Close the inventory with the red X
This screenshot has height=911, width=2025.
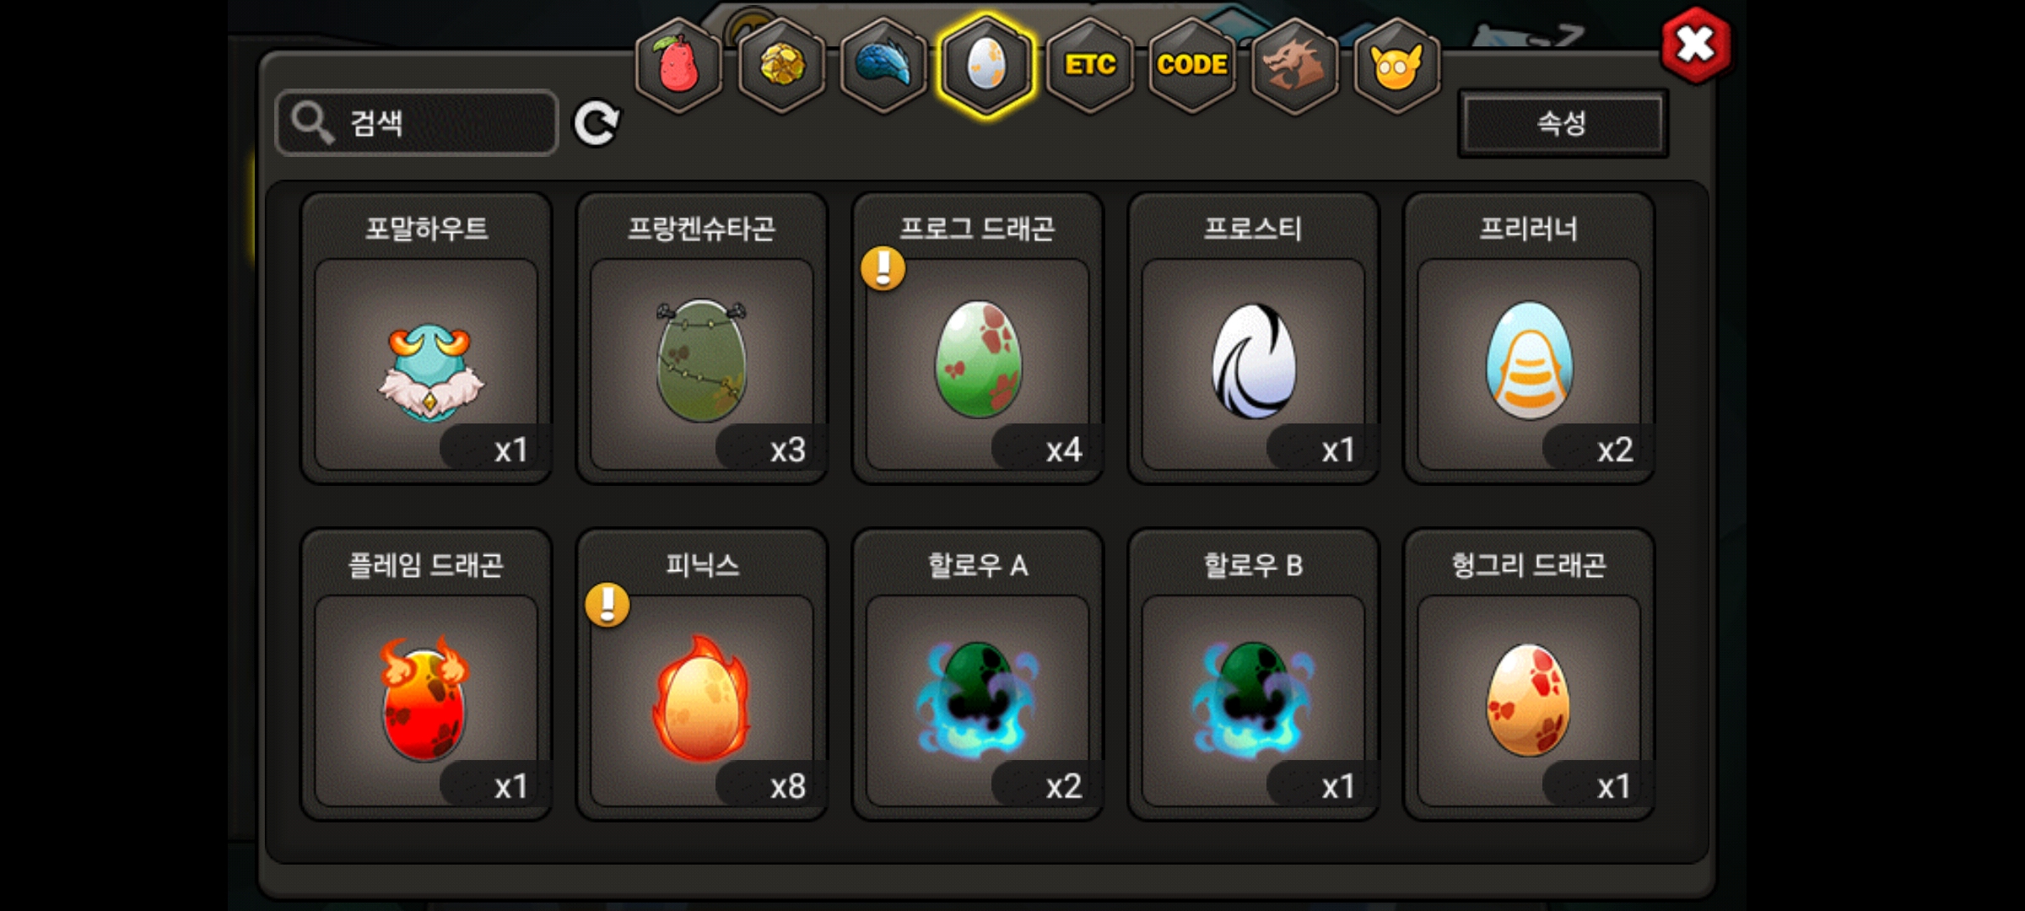[1695, 45]
